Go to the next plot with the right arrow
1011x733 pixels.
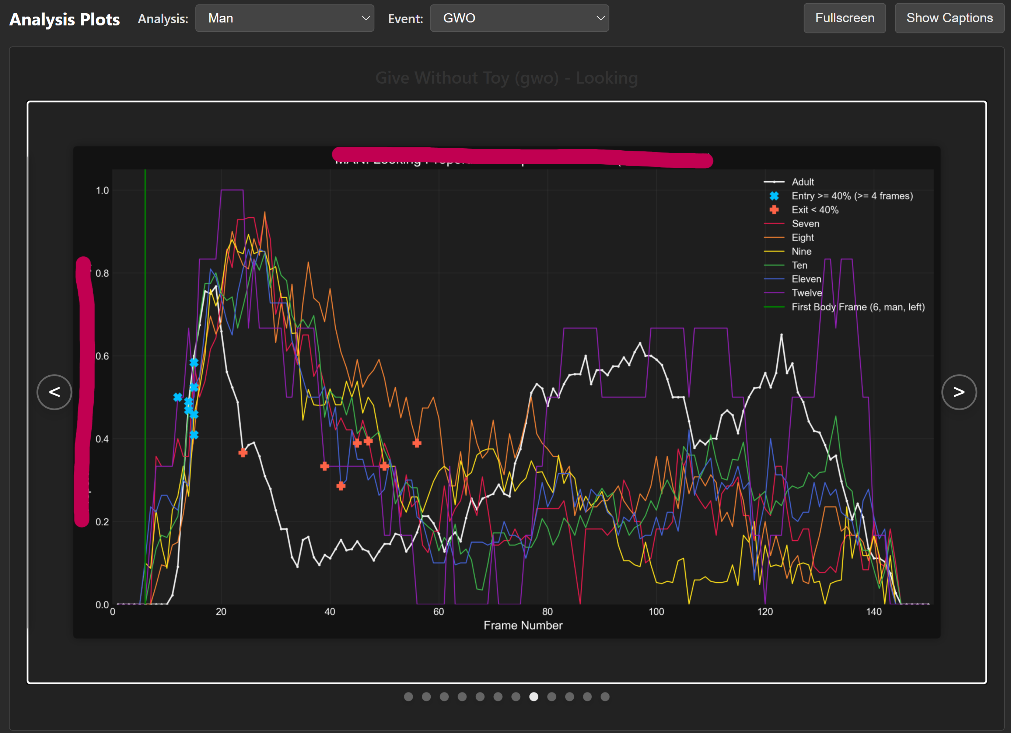coord(959,392)
